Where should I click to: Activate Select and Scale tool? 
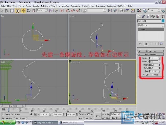pyautogui.click(x=34, y=11)
